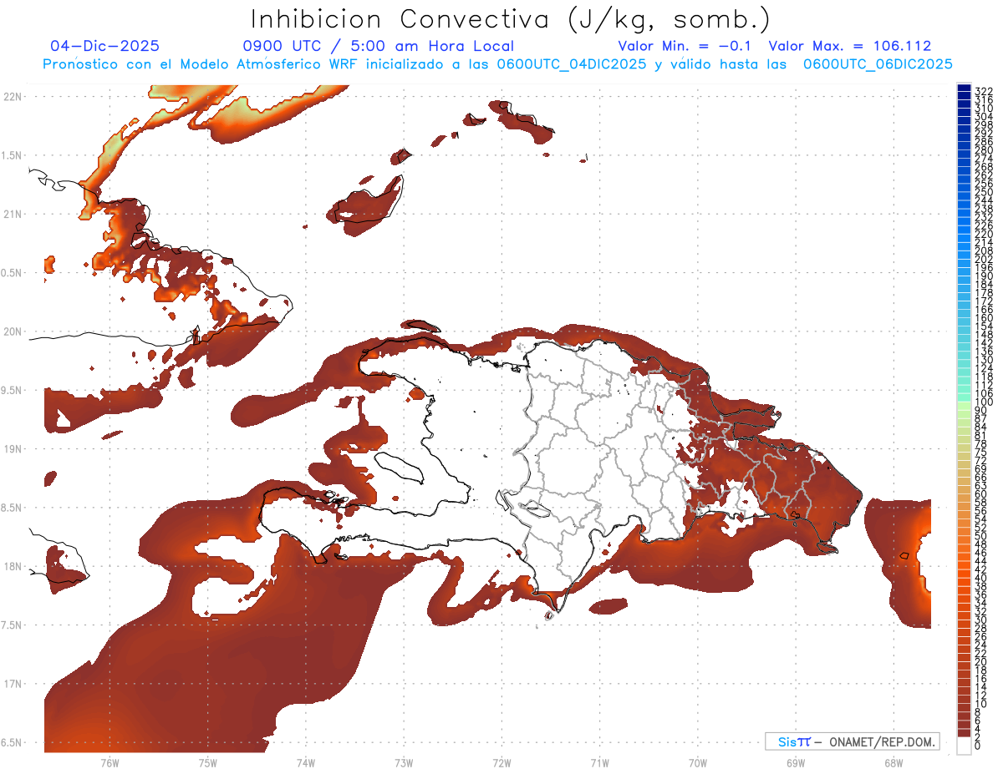Click the "Inhibicion Convectiva (J/kg, somb.)" title
This screenshot has width=1003, height=774.
(x=511, y=19)
